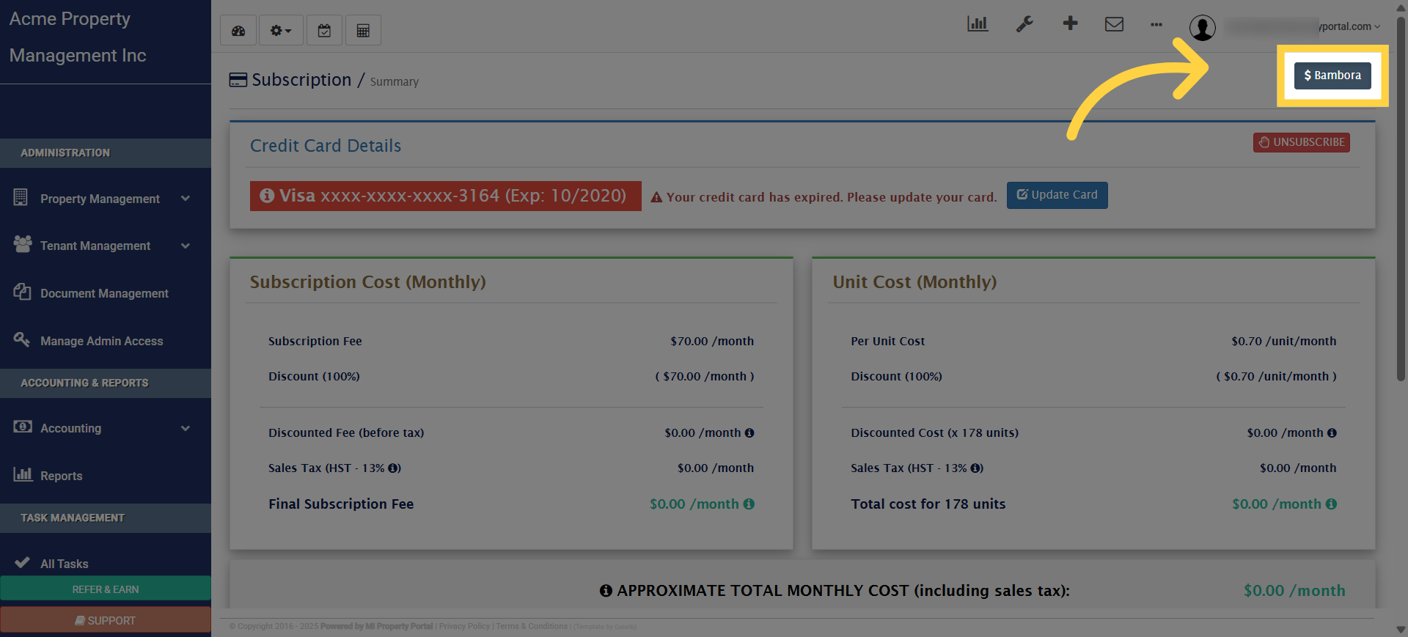
Task: Click the expired Visa card alert
Action: coord(446,196)
